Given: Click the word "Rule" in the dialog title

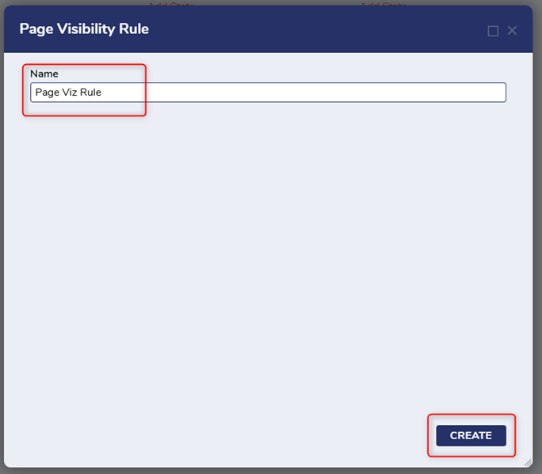Looking at the screenshot, I should point(133,29).
